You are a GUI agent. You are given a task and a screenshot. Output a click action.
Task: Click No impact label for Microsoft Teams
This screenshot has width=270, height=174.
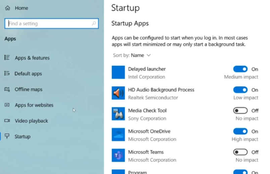click(247, 160)
